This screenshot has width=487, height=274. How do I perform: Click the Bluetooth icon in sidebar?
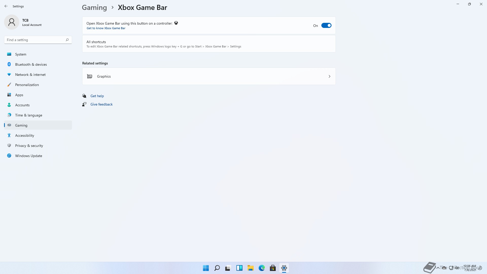[x=9, y=64]
